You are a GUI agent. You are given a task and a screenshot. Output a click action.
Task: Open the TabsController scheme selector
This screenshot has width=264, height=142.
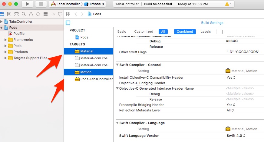[66, 4]
